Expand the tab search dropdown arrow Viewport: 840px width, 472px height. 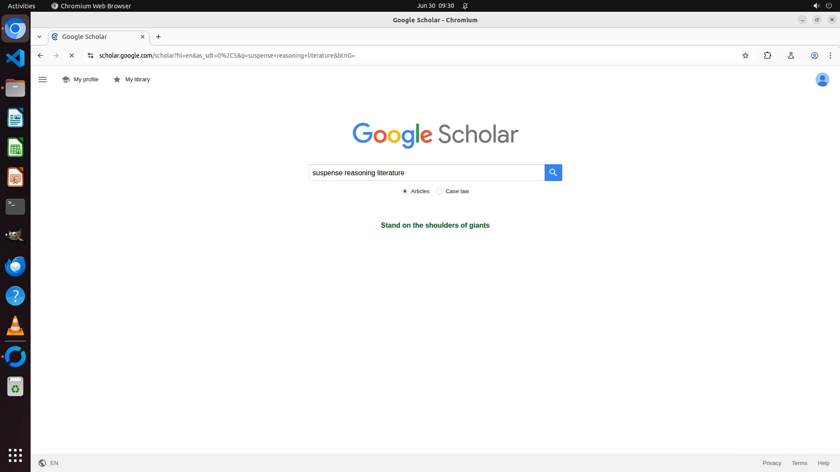[39, 37]
